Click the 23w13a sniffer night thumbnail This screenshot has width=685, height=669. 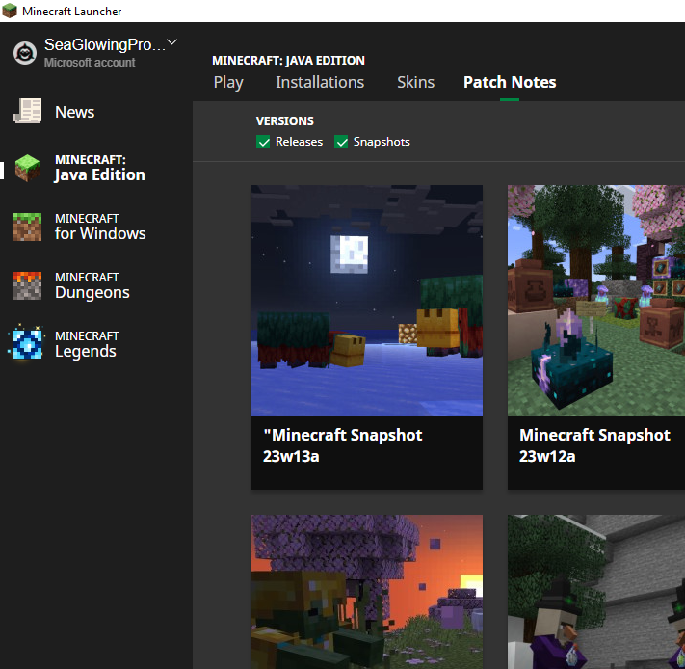tap(366, 300)
